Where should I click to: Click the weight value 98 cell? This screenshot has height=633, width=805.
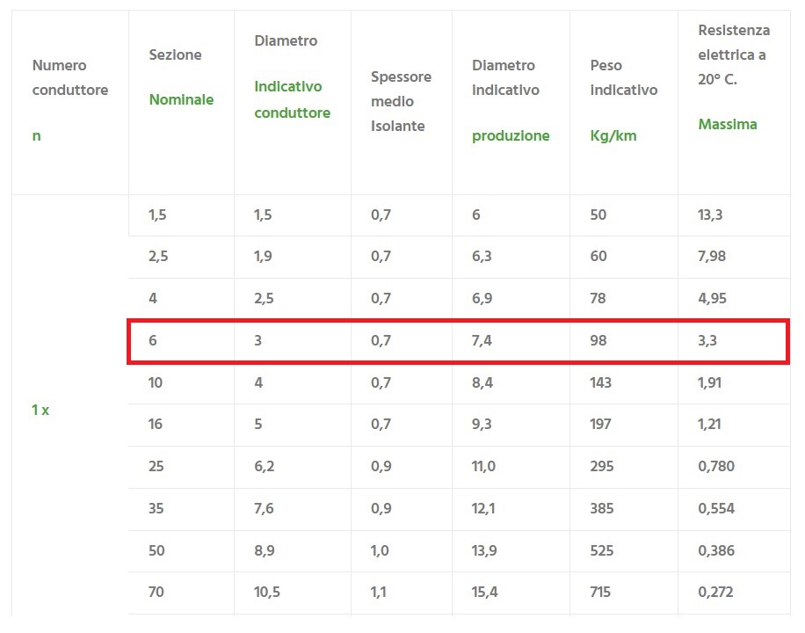coord(598,340)
